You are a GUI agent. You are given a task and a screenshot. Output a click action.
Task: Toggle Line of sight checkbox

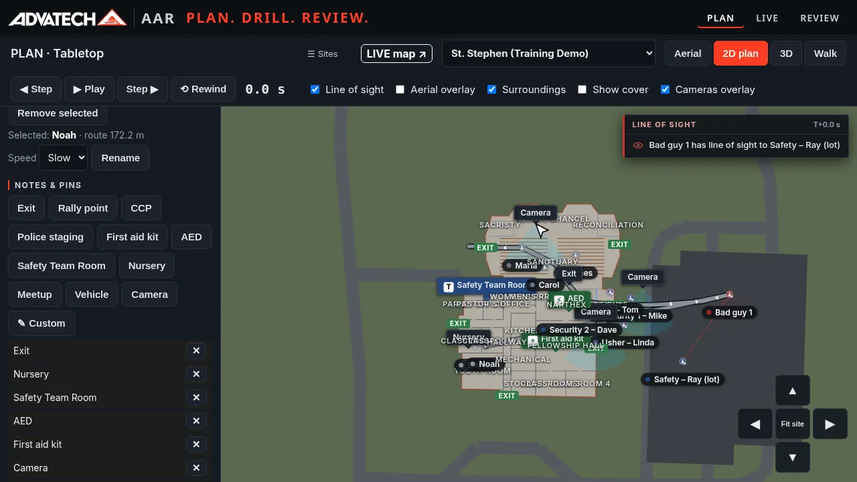315,89
